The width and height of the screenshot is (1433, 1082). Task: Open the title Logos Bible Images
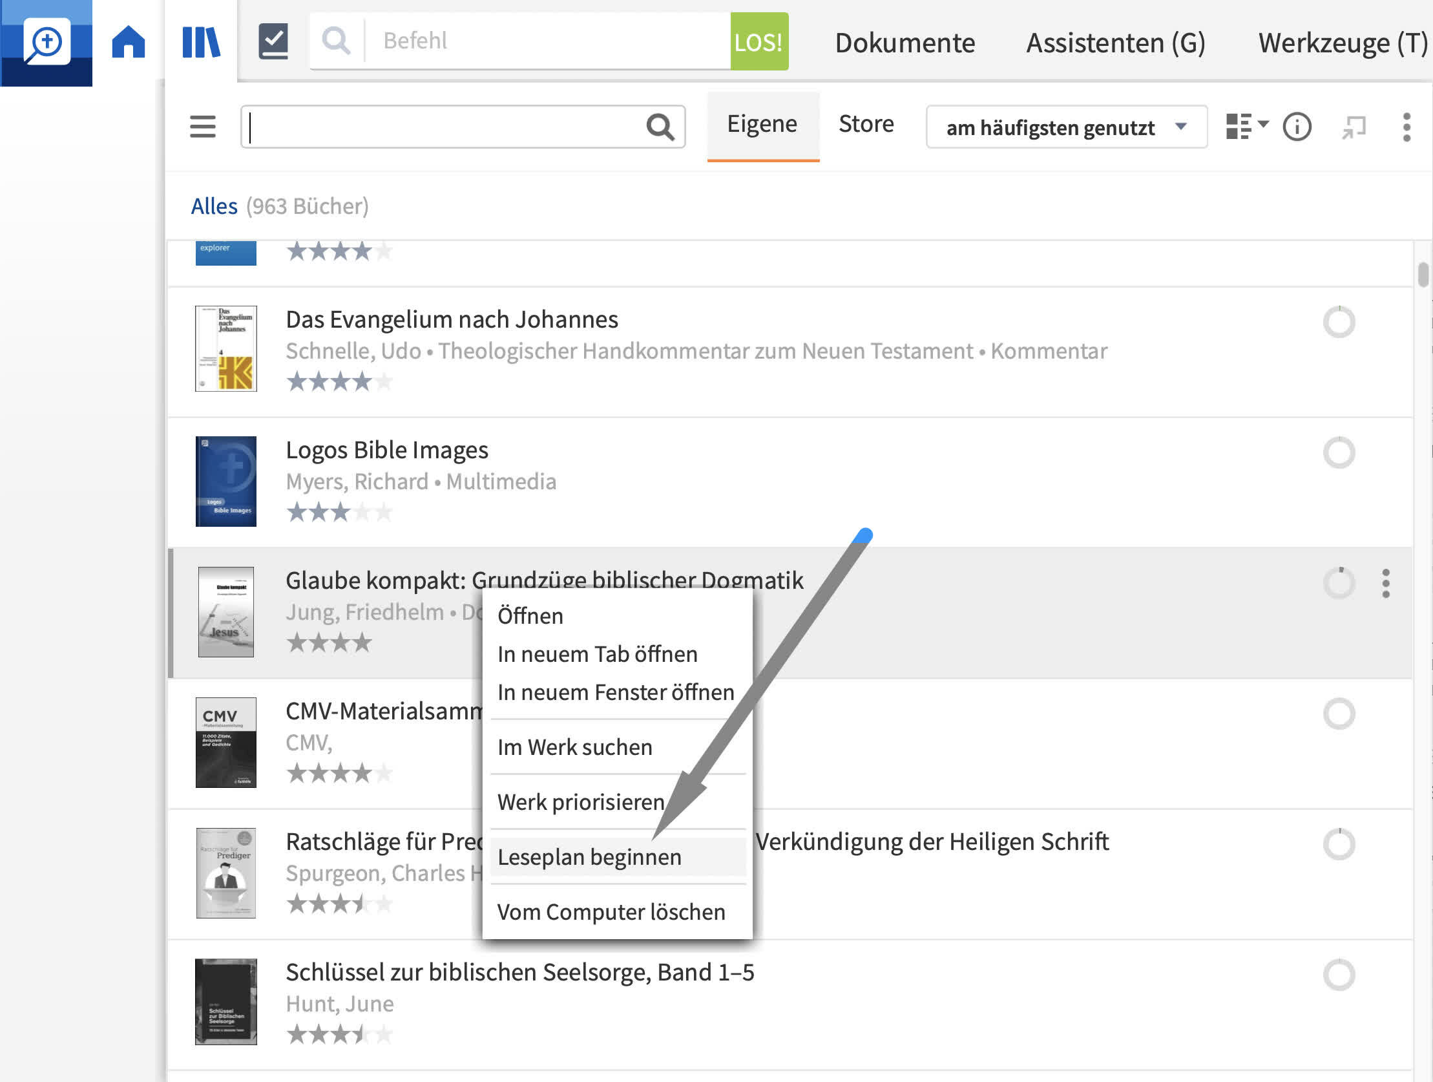pyautogui.click(x=387, y=450)
